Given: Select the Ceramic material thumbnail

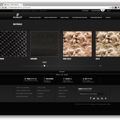Looking at the screenshot, I should [45, 44].
